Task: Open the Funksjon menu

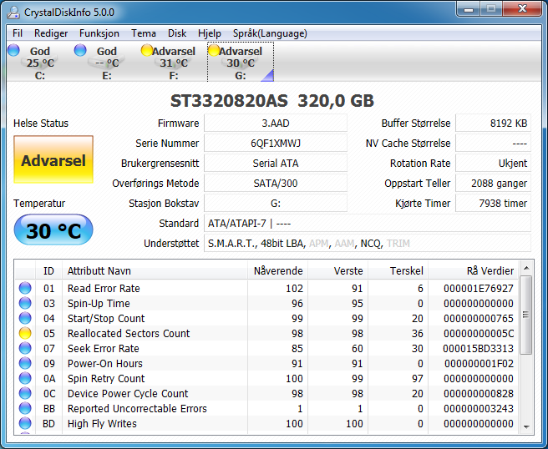Action: (x=99, y=33)
